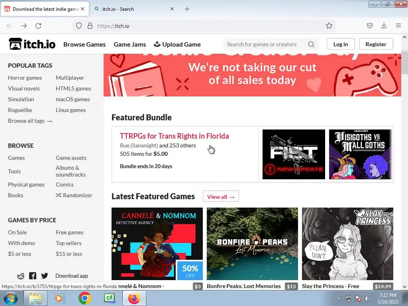The width and height of the screenshot is (408, 306).
Task: Close the Download the latest indie games tab
Action: click(82, 9)
